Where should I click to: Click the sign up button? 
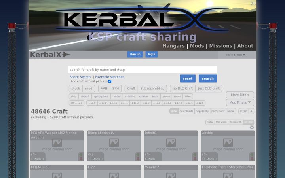pyautogui.click(x=135, y=54)
